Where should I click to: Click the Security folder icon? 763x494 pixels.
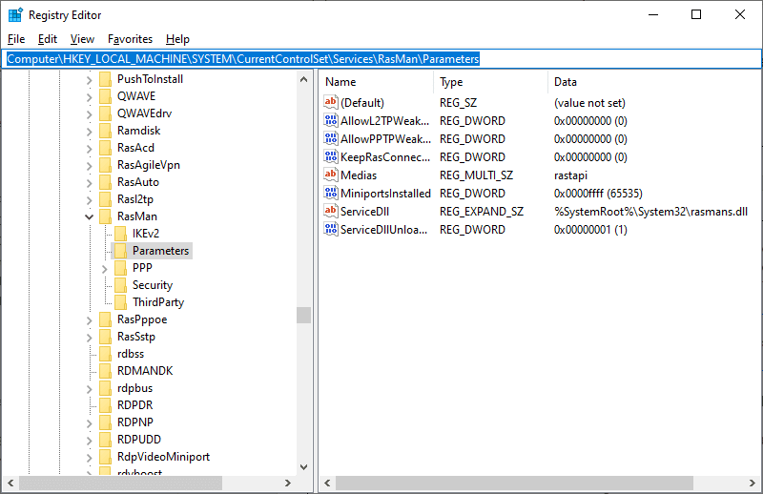(x=121, y=285)
